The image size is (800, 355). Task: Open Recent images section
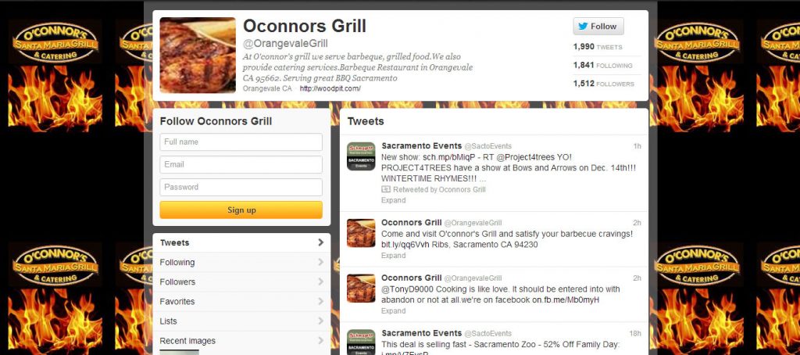tap(241, 341)
